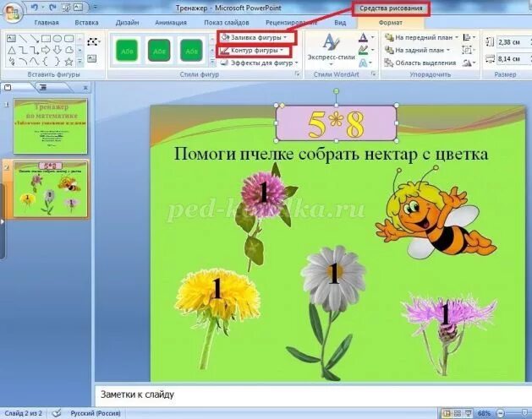This screenshot has width=532, height=419.
Task: Select slide 2 thumbnail
Action: pos(50,189)
